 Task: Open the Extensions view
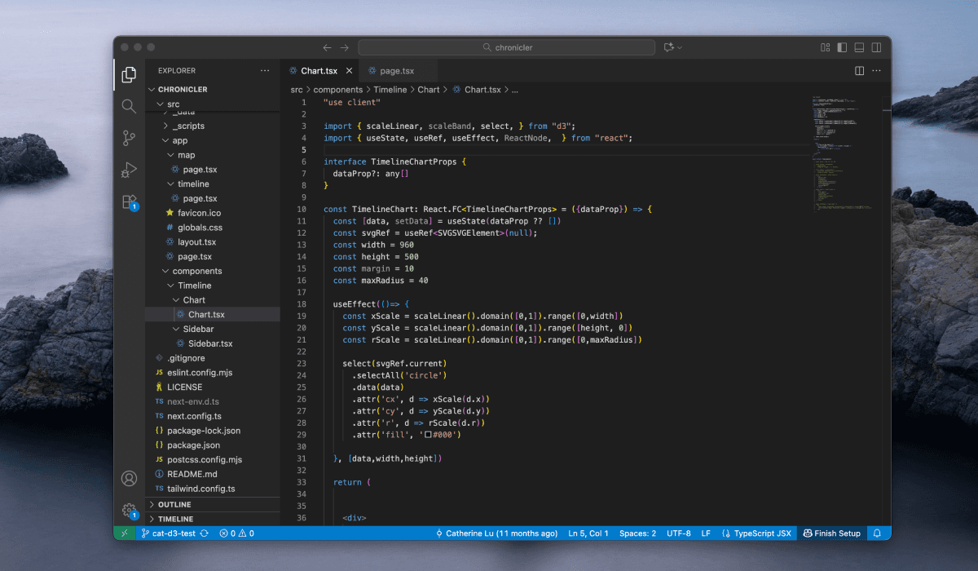click(129, 201)
